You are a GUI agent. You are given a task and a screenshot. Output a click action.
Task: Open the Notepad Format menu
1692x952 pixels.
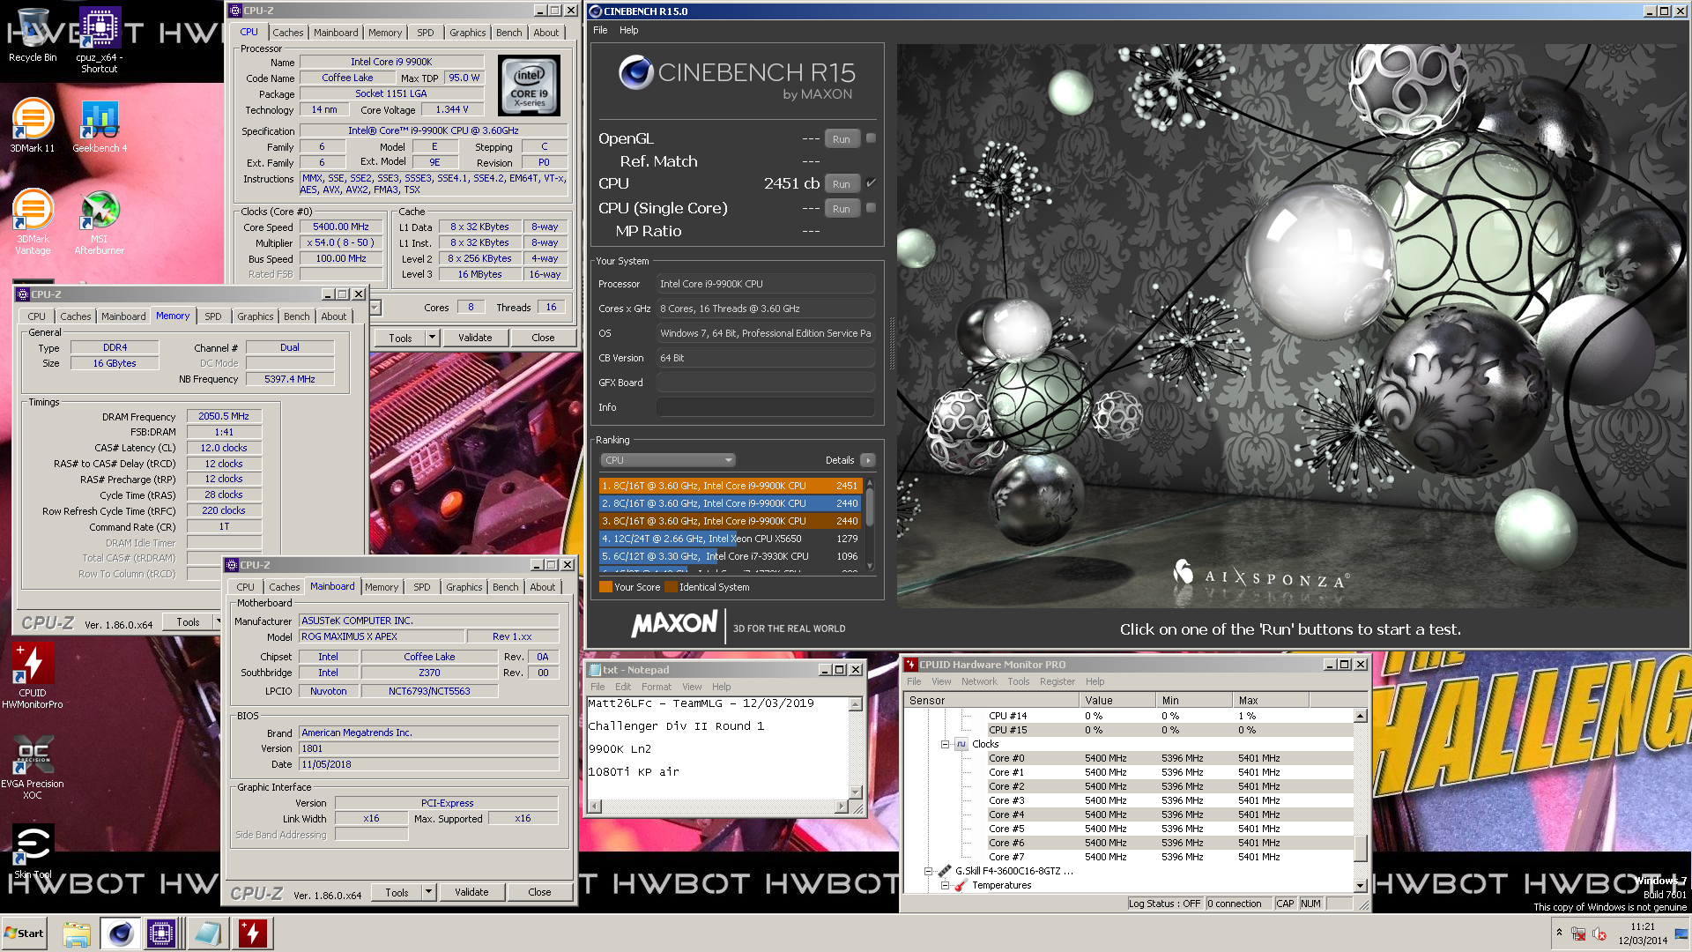(x=656, y=687)
